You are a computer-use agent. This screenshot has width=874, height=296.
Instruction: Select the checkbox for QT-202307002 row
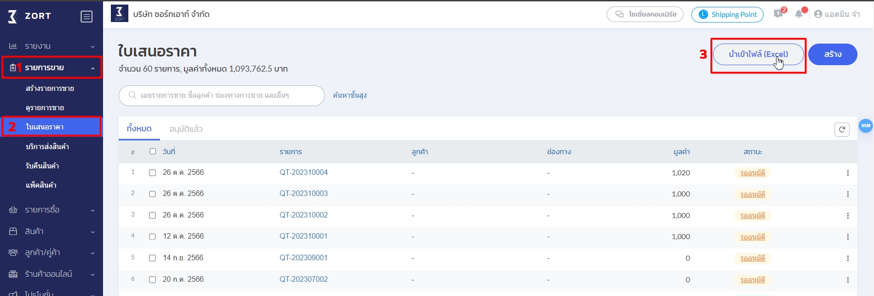coord(152,279)
